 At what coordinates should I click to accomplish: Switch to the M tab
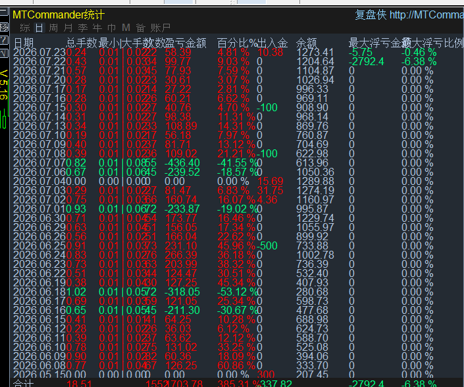(x=126, y=28)
